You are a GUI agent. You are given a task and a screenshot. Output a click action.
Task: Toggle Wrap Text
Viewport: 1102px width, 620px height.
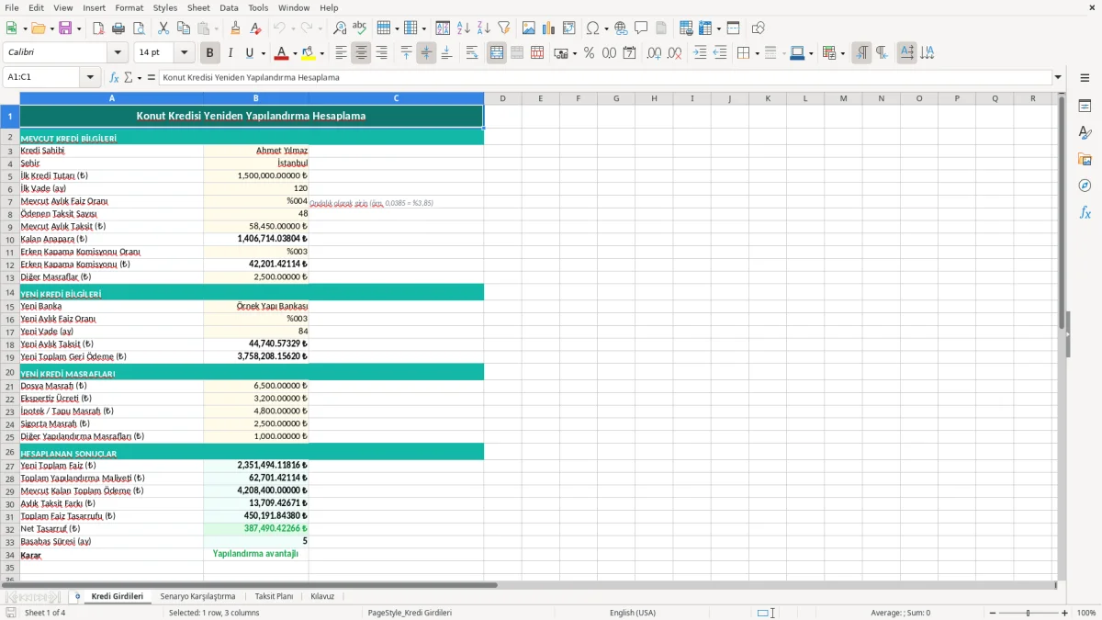coord(472,53)
